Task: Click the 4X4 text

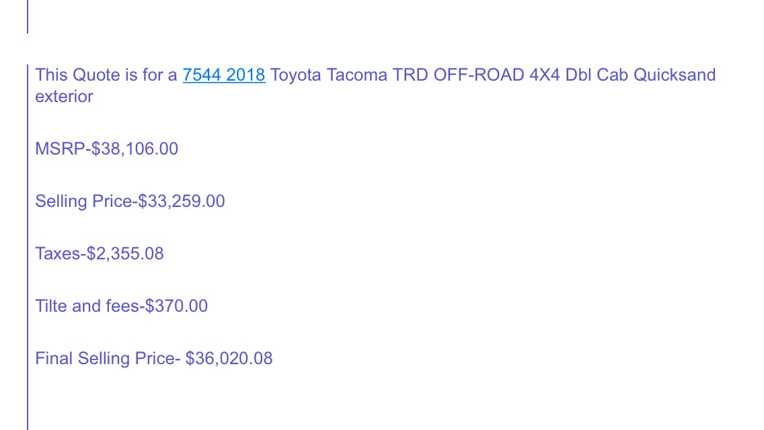Action: [545, 75]
